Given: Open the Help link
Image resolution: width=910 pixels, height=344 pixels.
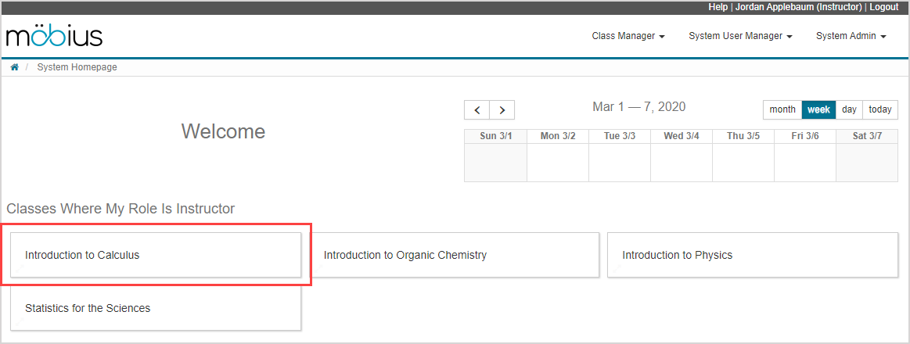Looking at the screenshot, I should point(718,7).
